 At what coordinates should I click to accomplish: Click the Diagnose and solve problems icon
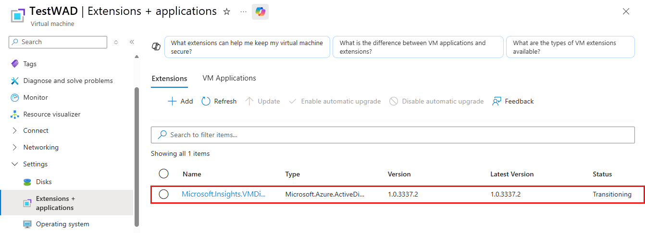coord(14,81)
